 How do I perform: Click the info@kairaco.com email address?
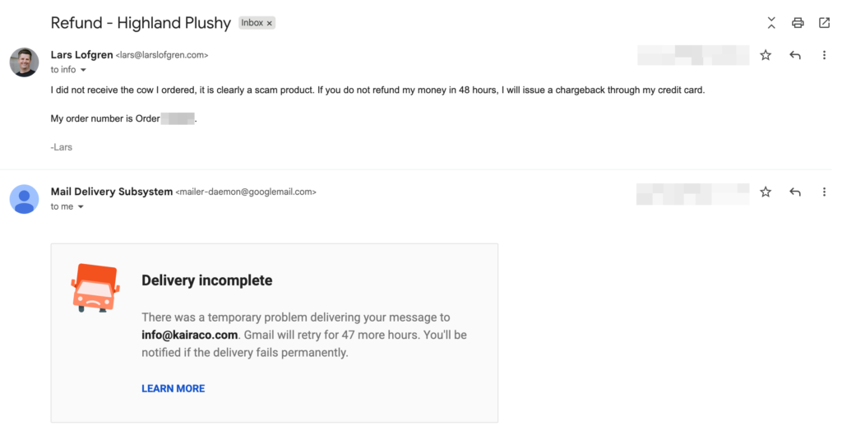coord(189,335)
